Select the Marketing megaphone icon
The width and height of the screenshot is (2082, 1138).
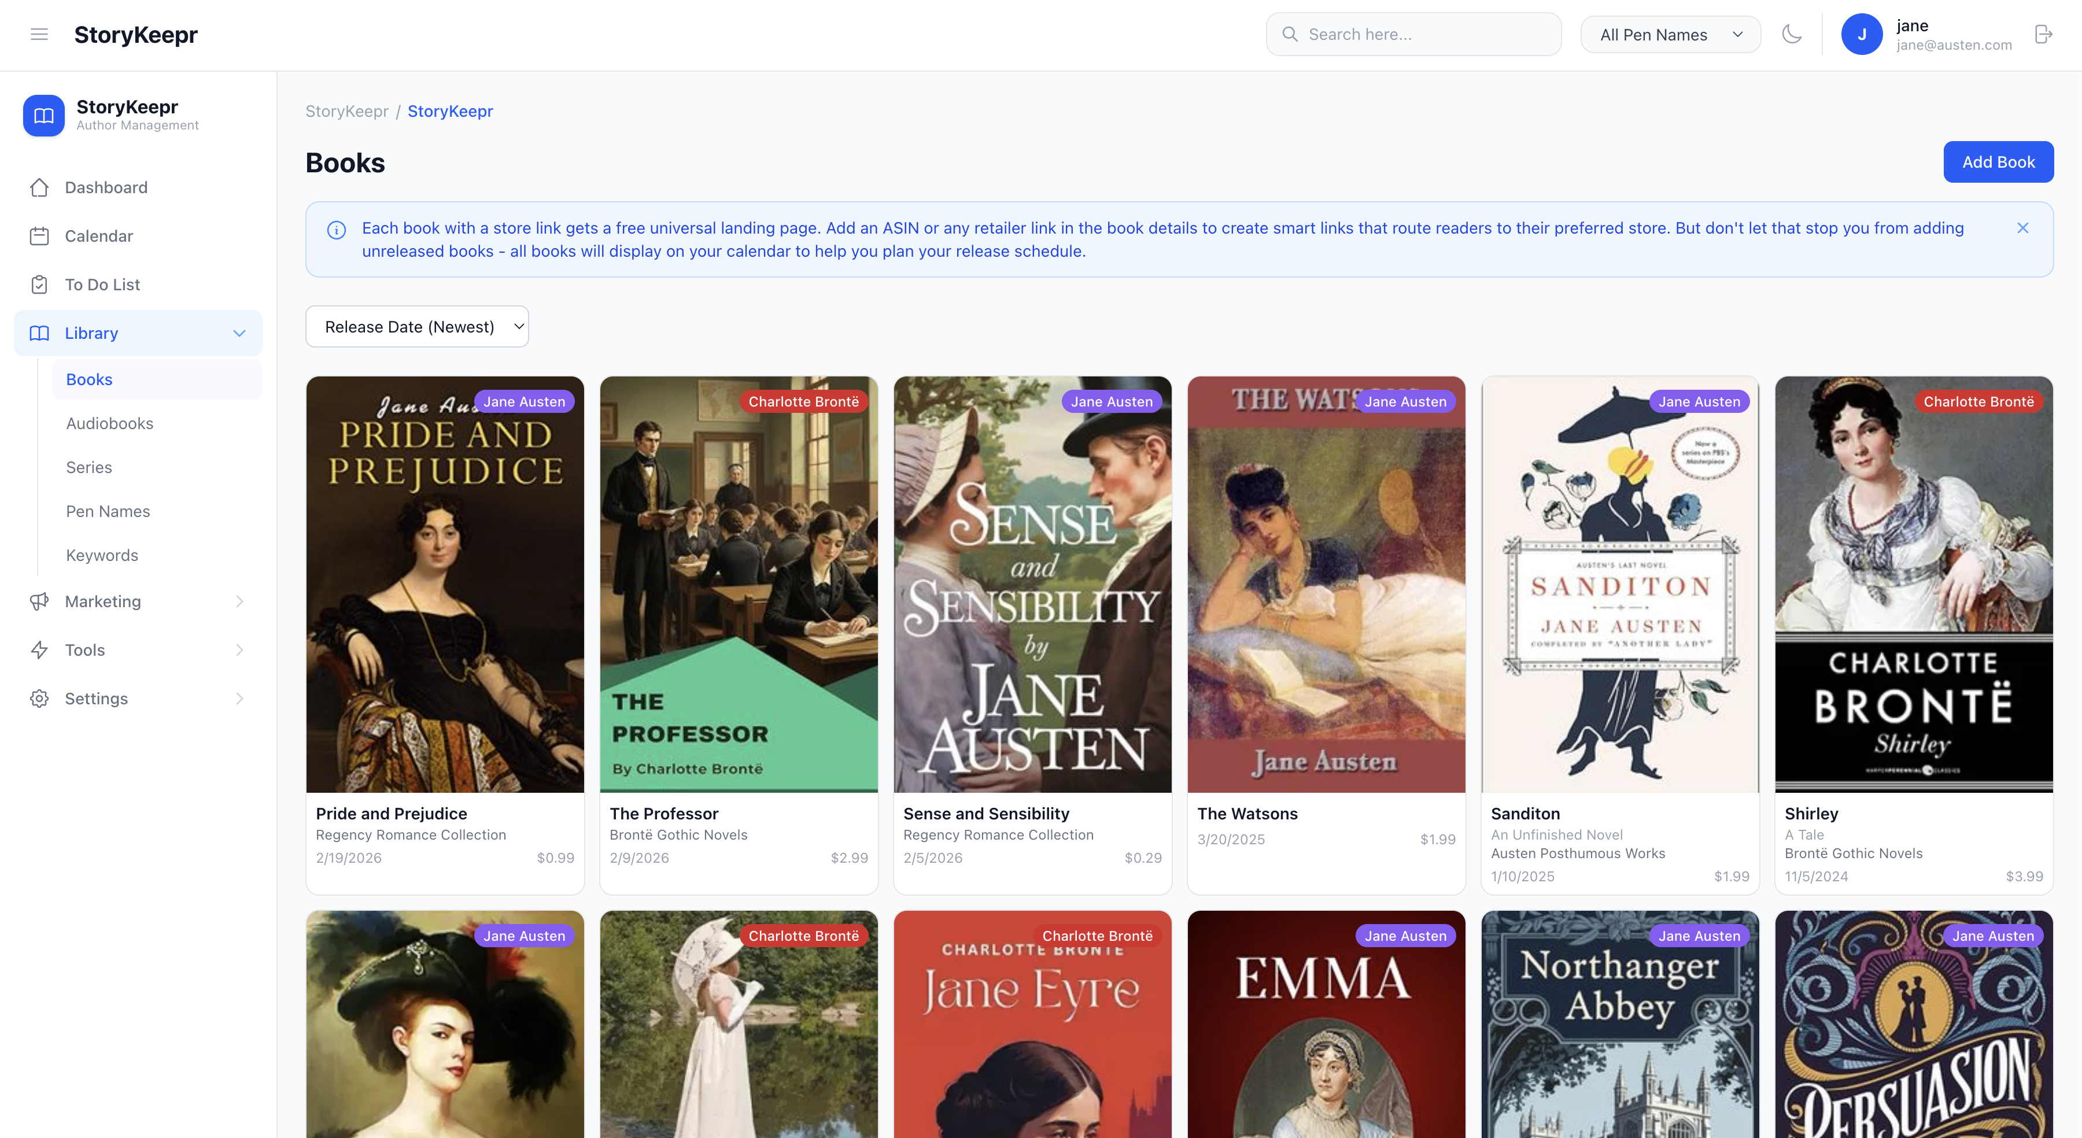pos(40,601)
